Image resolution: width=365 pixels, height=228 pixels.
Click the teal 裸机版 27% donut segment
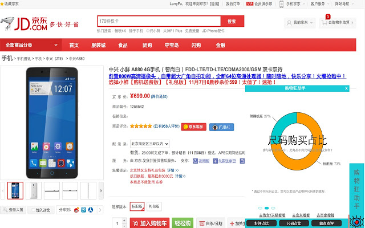point(281,124)
